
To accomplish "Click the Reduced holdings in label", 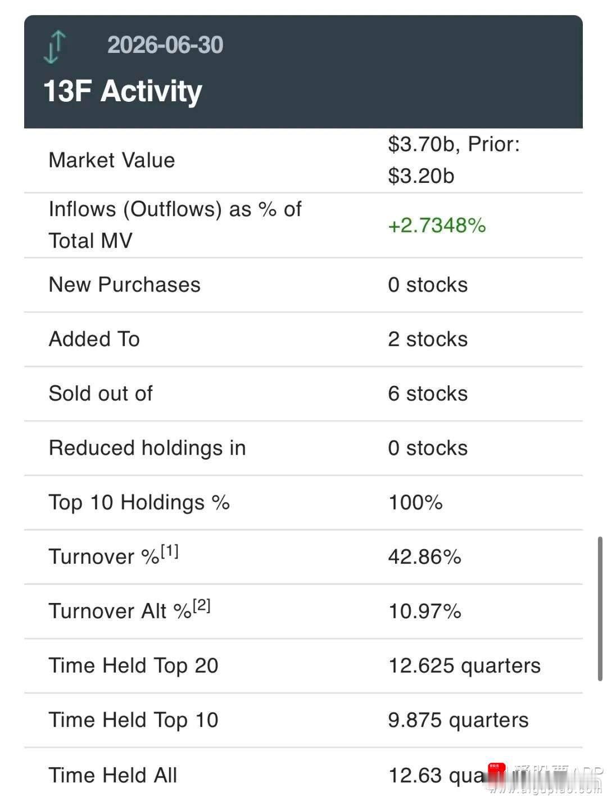I will click(x=147, y=448).
